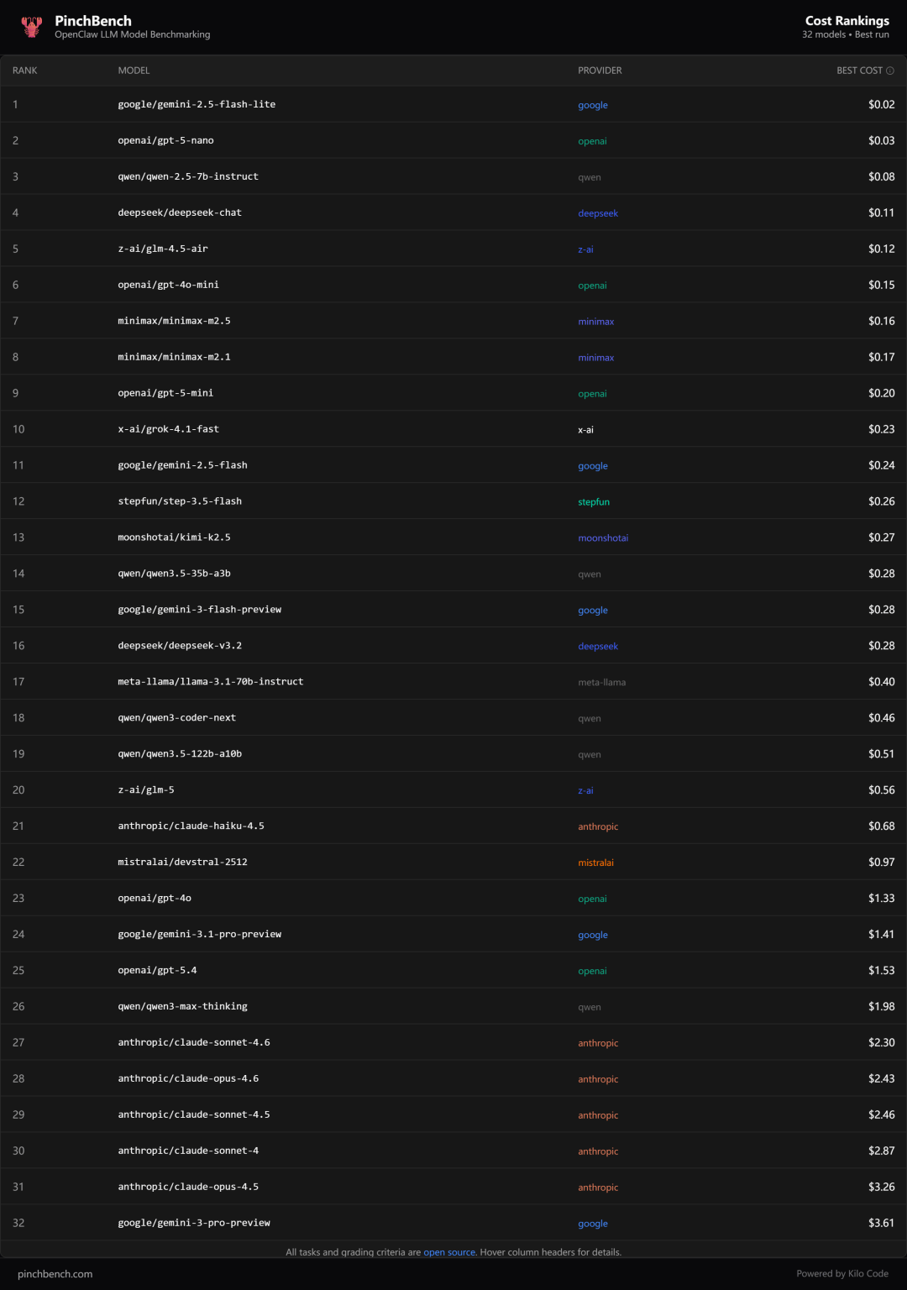The height and width of the screenshot is (1290, 907).
Task: Click the Model column header
Action: pyautogui.click(x=134, y=71)
